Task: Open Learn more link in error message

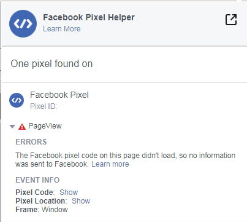Action: pos(110,164)
